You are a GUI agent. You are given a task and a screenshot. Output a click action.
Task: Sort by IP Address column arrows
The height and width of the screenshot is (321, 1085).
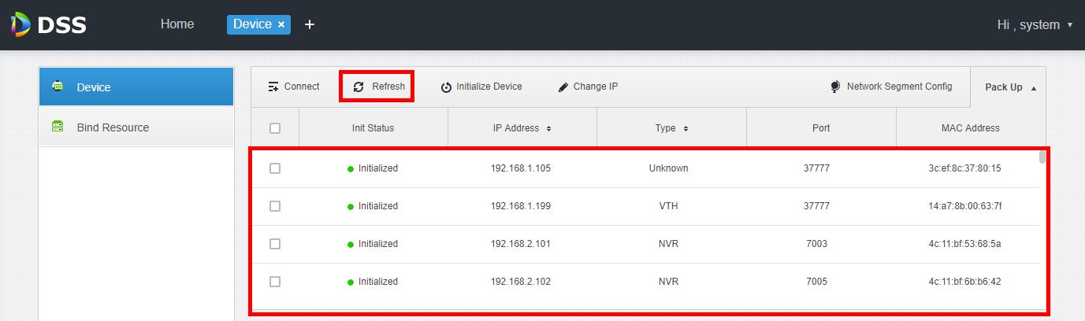(x=548, y=128)
